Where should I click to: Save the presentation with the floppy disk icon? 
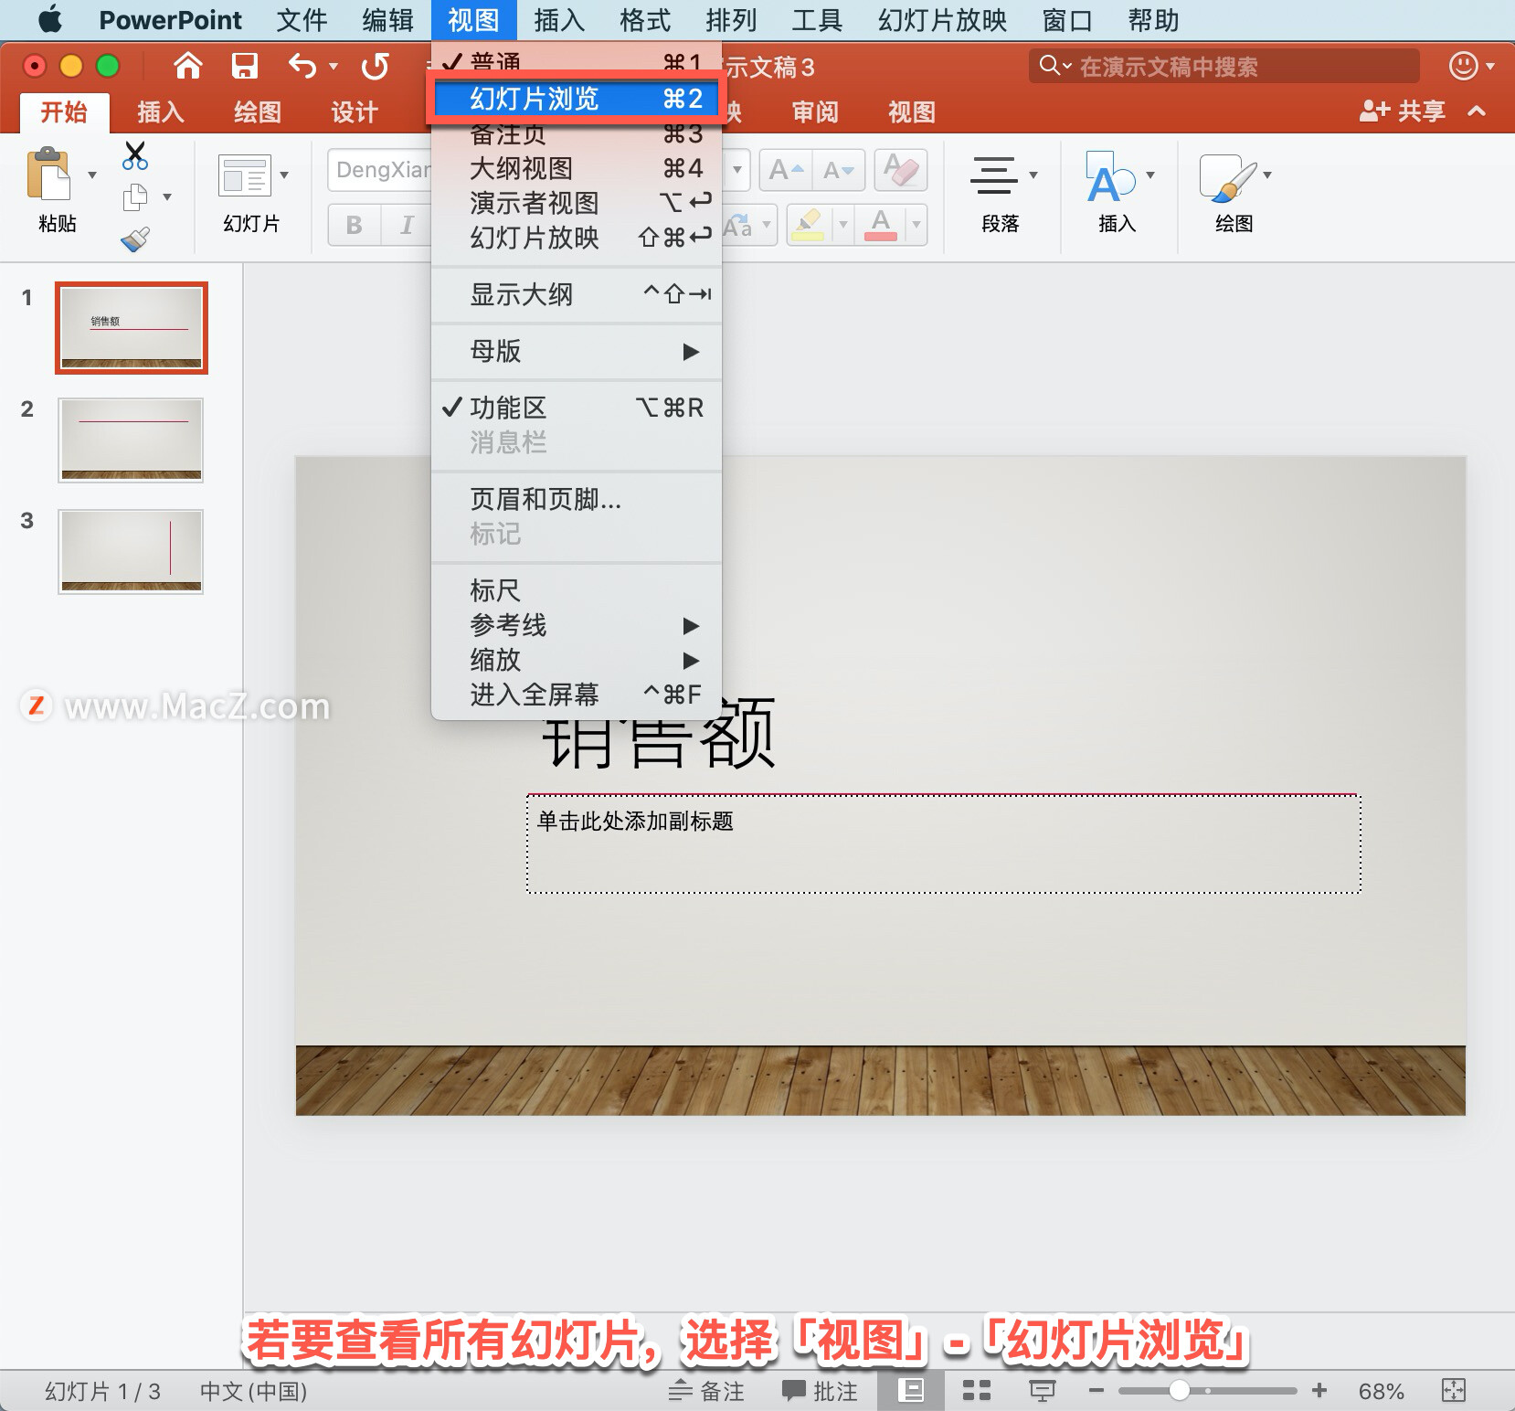pyautogui.click(x=244, y=66)
